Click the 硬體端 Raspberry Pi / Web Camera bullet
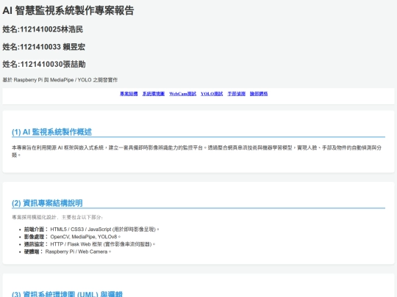The height and width of the screenshot is (297, 397). click(68, 252)
